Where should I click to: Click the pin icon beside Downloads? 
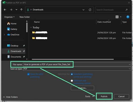coord(24,51)
